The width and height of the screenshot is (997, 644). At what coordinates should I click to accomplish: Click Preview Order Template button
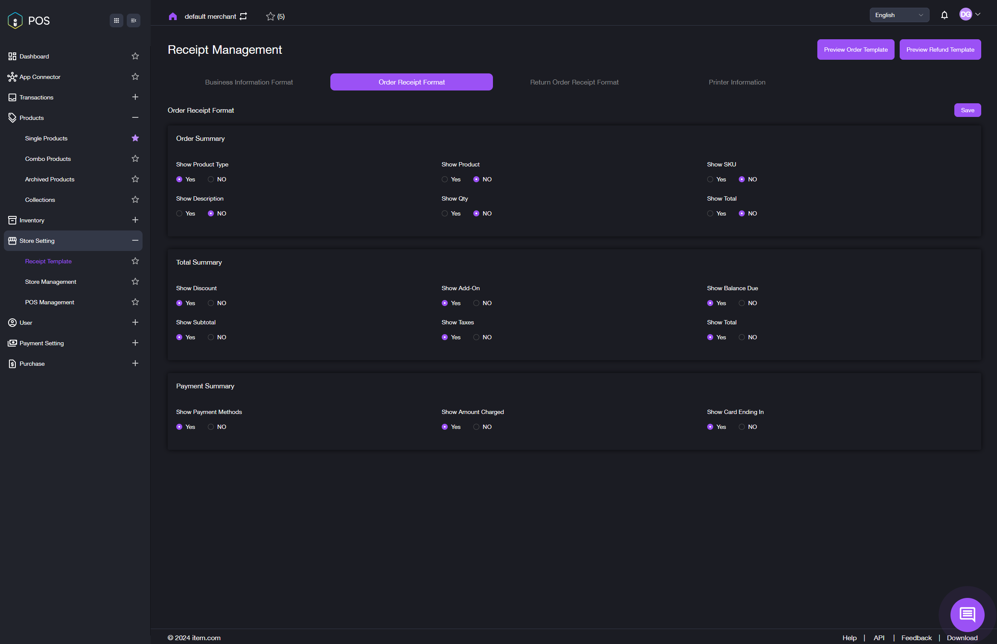[x=855, y=50]
